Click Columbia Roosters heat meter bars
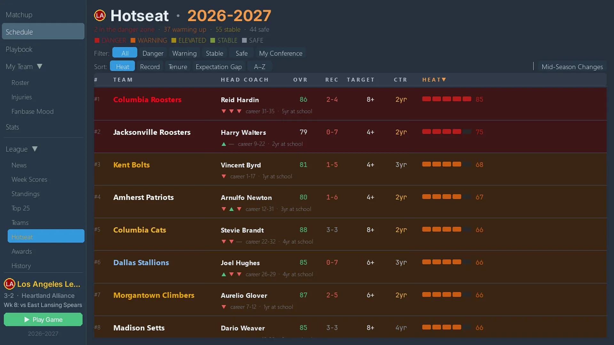614x345 pixels. tap(446, 99)
